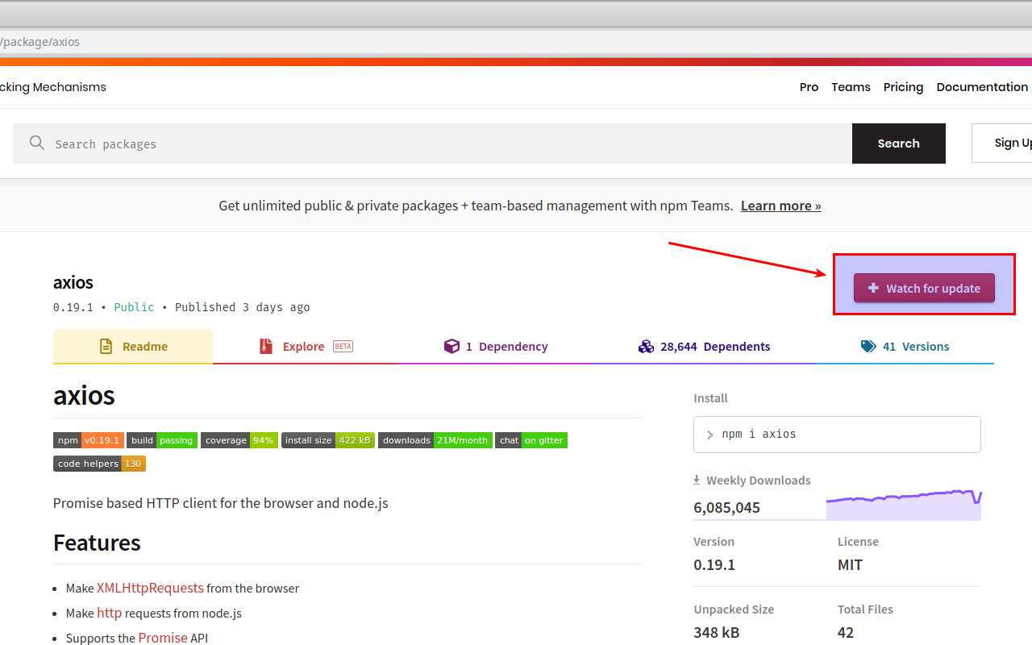Open the http link in Features list
Screen dimensions: 1032x645
(x=109, y=613)
